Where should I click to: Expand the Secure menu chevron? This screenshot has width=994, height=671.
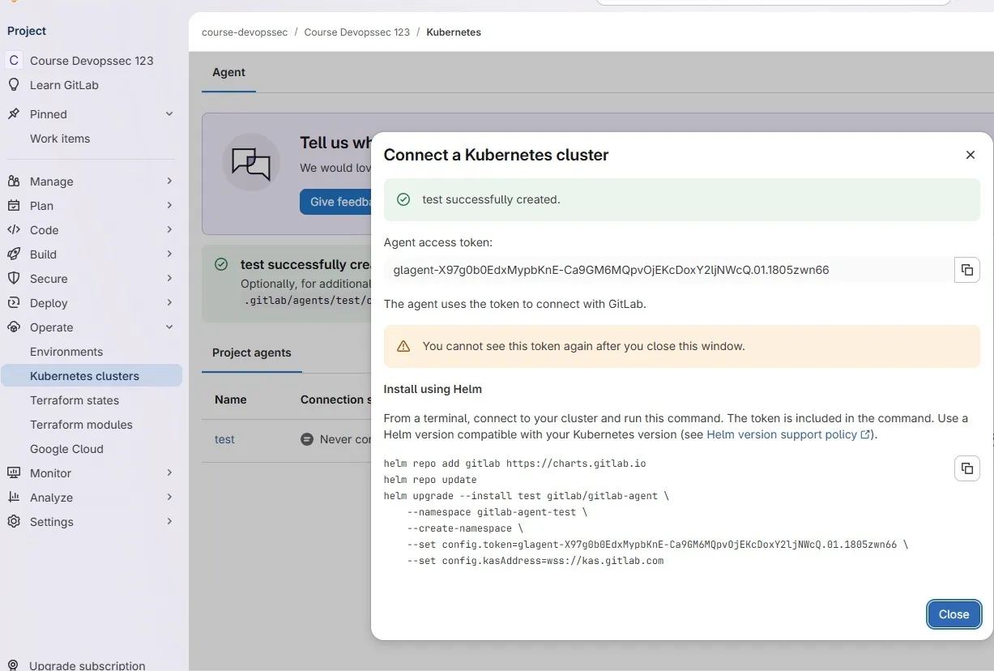(169, 278)
